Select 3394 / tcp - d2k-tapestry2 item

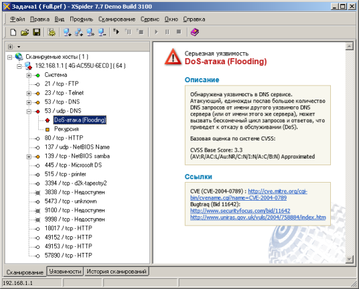[76, 183]
